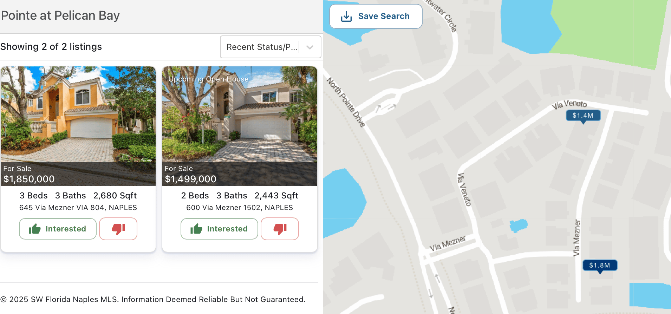671x314 pixels.
Task: Click thumbs-up icon on $1,850,000 listing
Action: point(35,229)
